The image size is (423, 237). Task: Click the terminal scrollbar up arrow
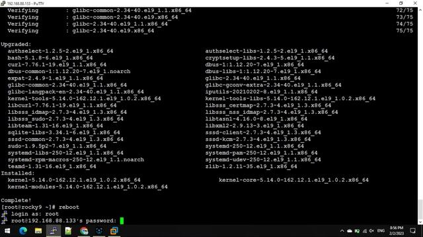point(420,10)
